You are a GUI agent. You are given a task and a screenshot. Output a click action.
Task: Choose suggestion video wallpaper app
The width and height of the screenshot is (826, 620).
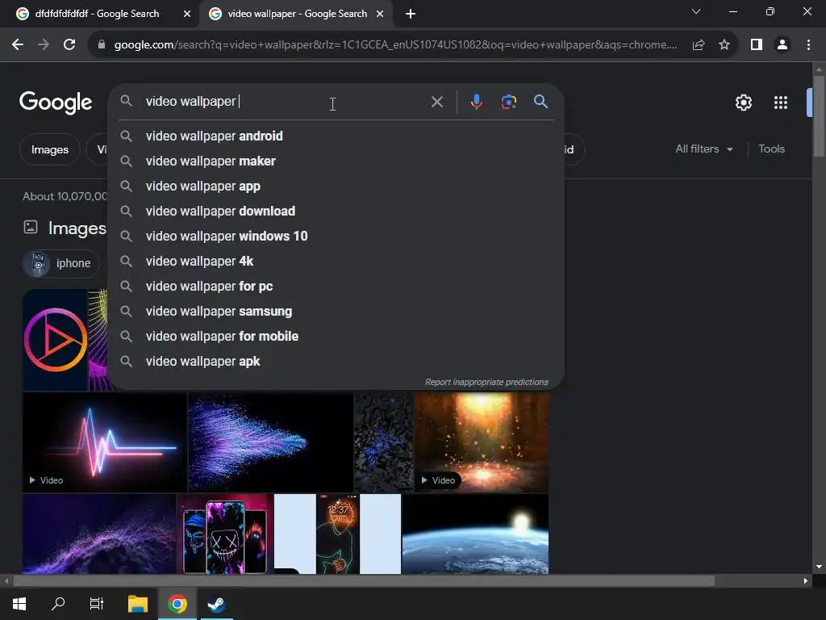coord(336,186)
